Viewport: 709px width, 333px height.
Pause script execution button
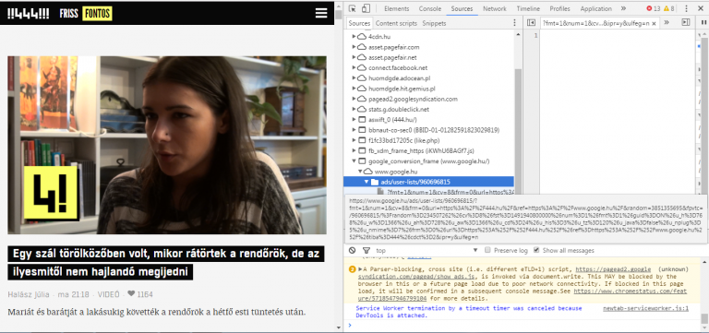703,23
